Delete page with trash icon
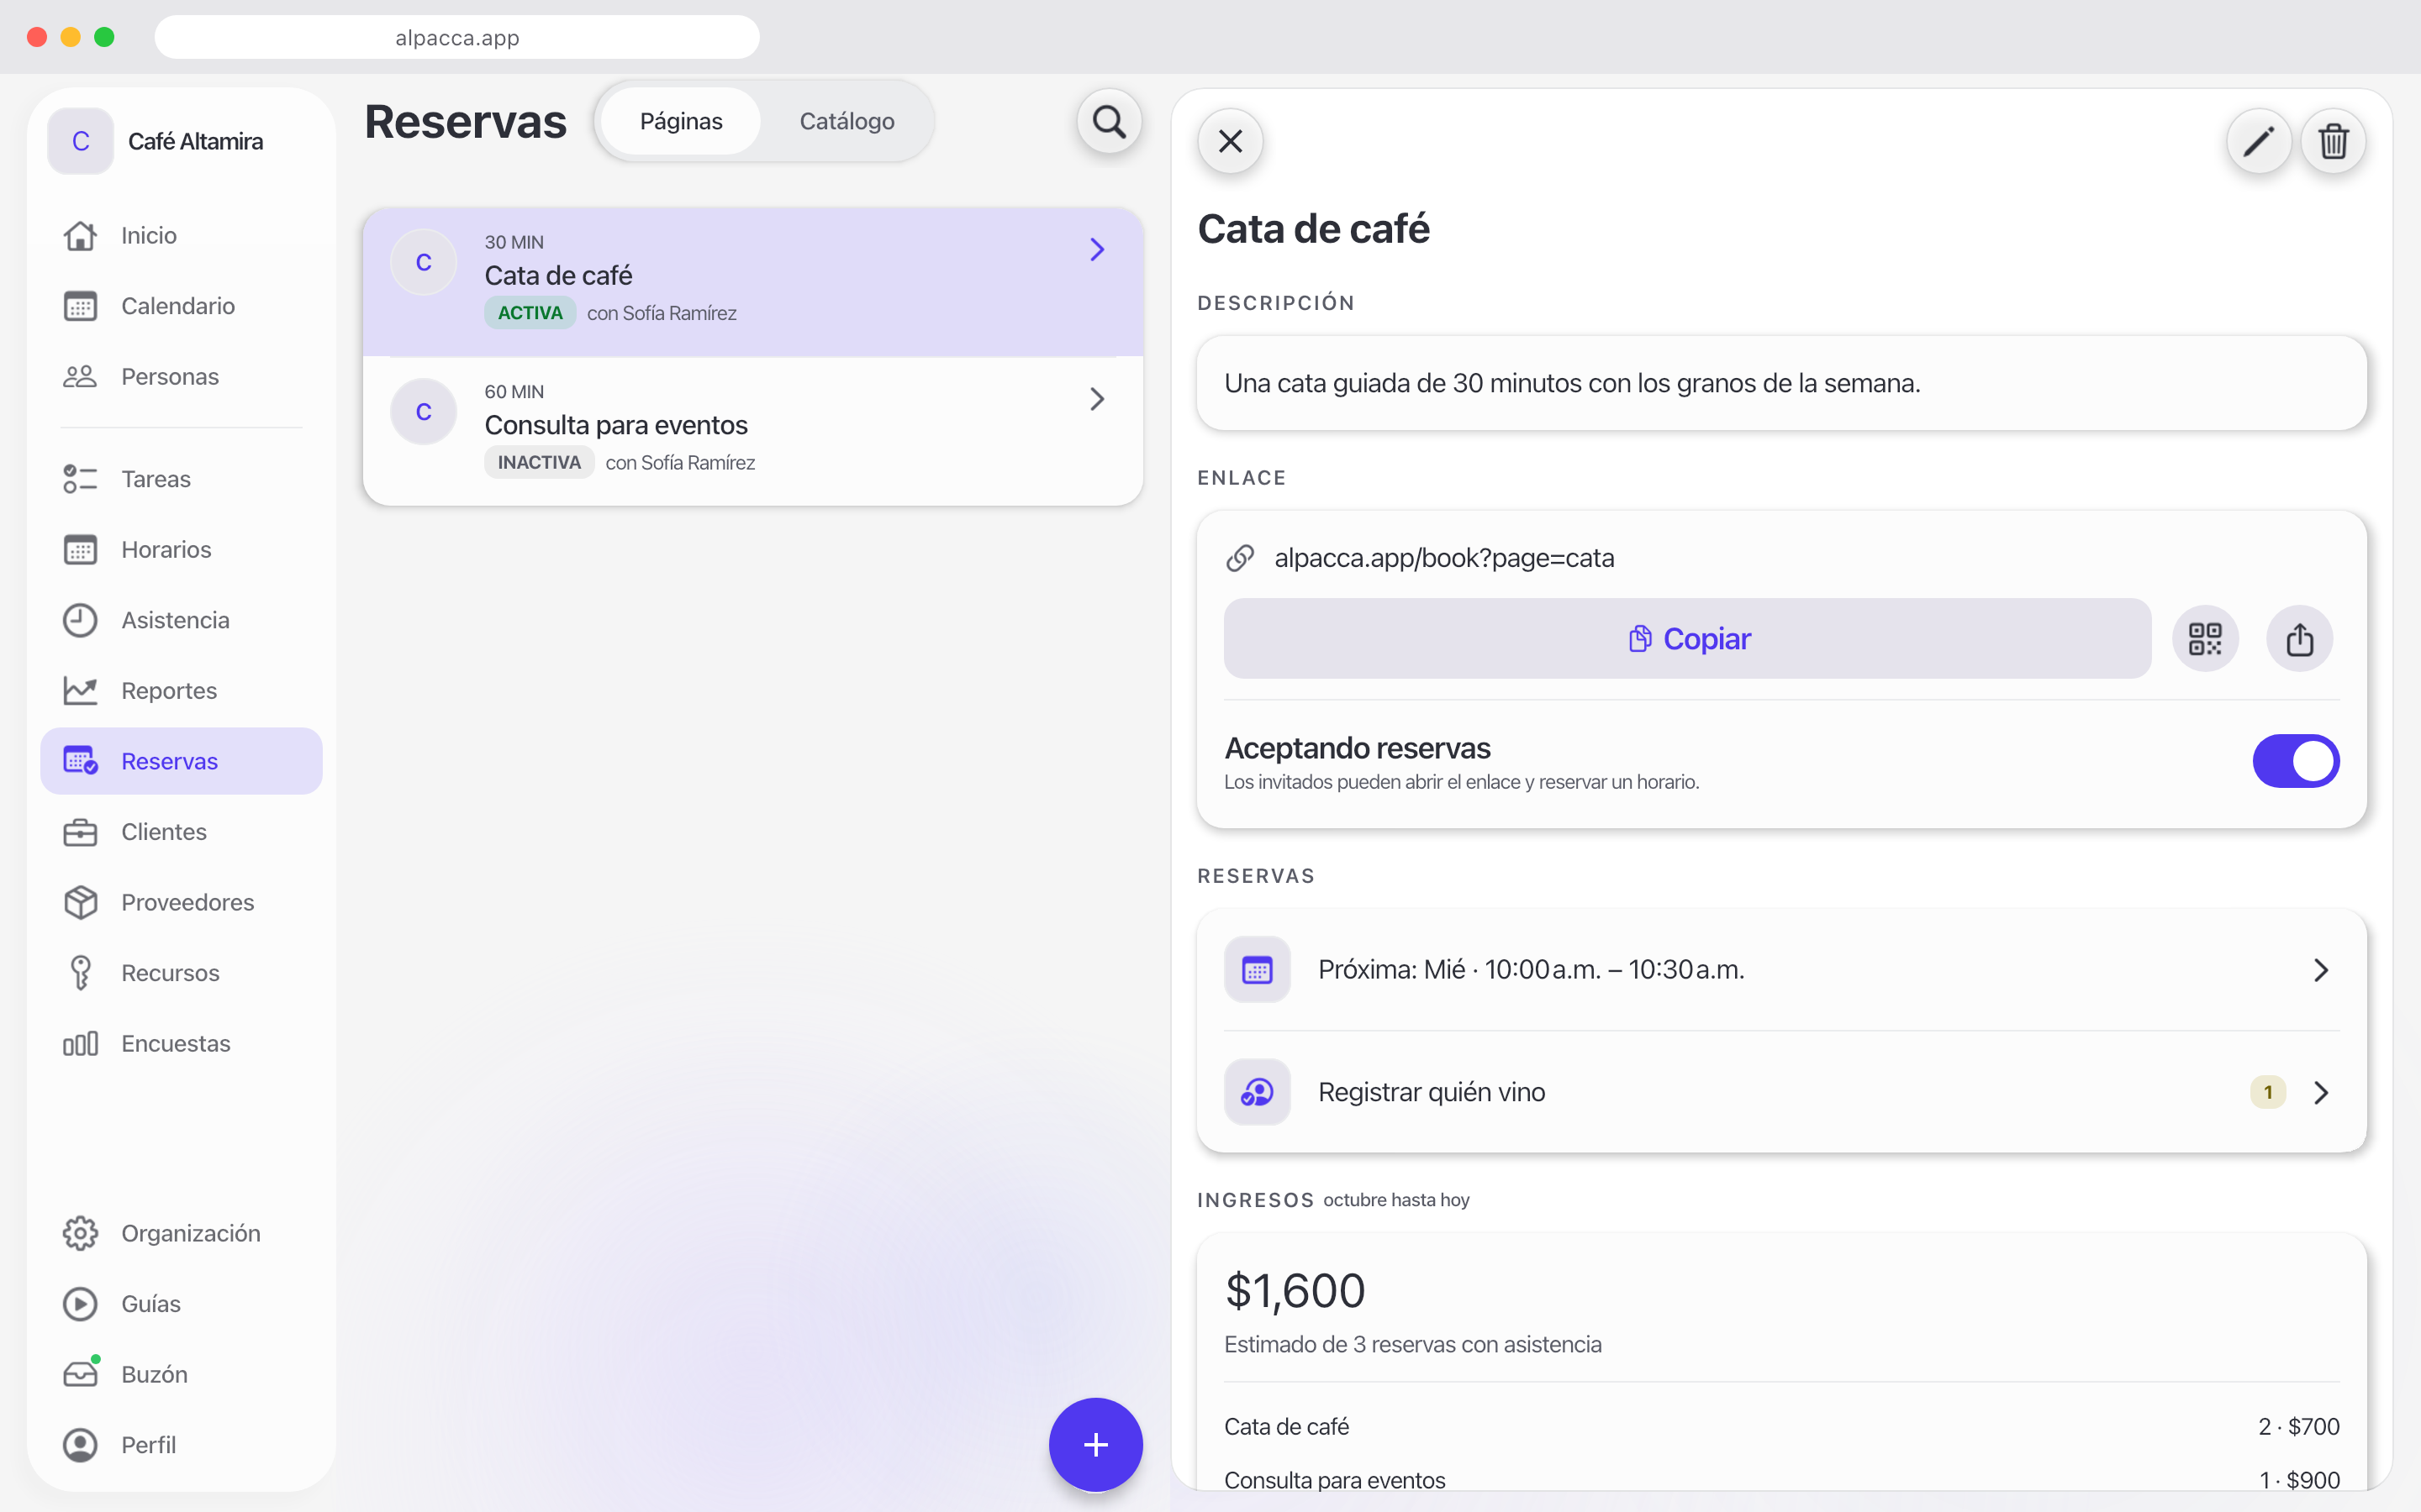Image resolution: width=2421 pixels, height=1512 pixels. click(x=2333, y=141)
